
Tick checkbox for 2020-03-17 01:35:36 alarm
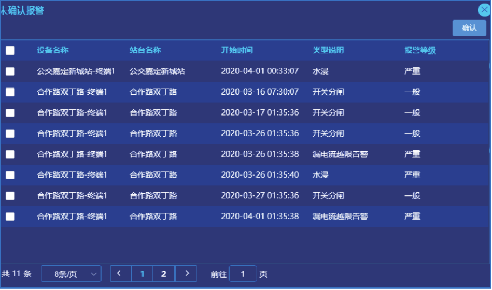pos(10,112)
